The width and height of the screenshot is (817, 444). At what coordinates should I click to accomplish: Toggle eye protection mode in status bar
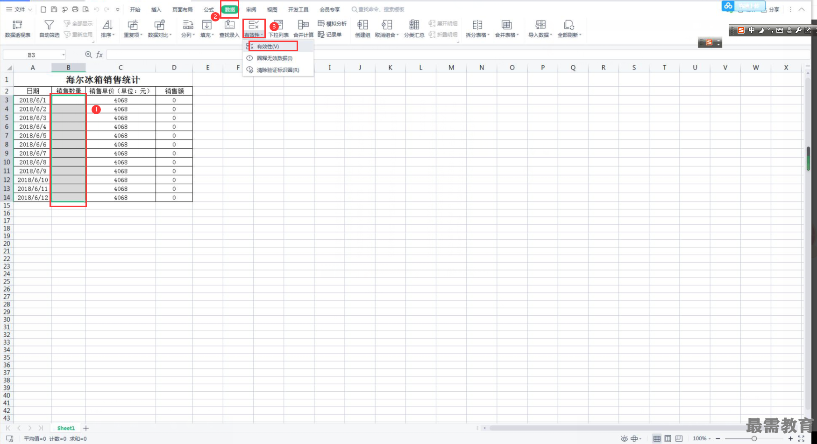pos(624,438)
